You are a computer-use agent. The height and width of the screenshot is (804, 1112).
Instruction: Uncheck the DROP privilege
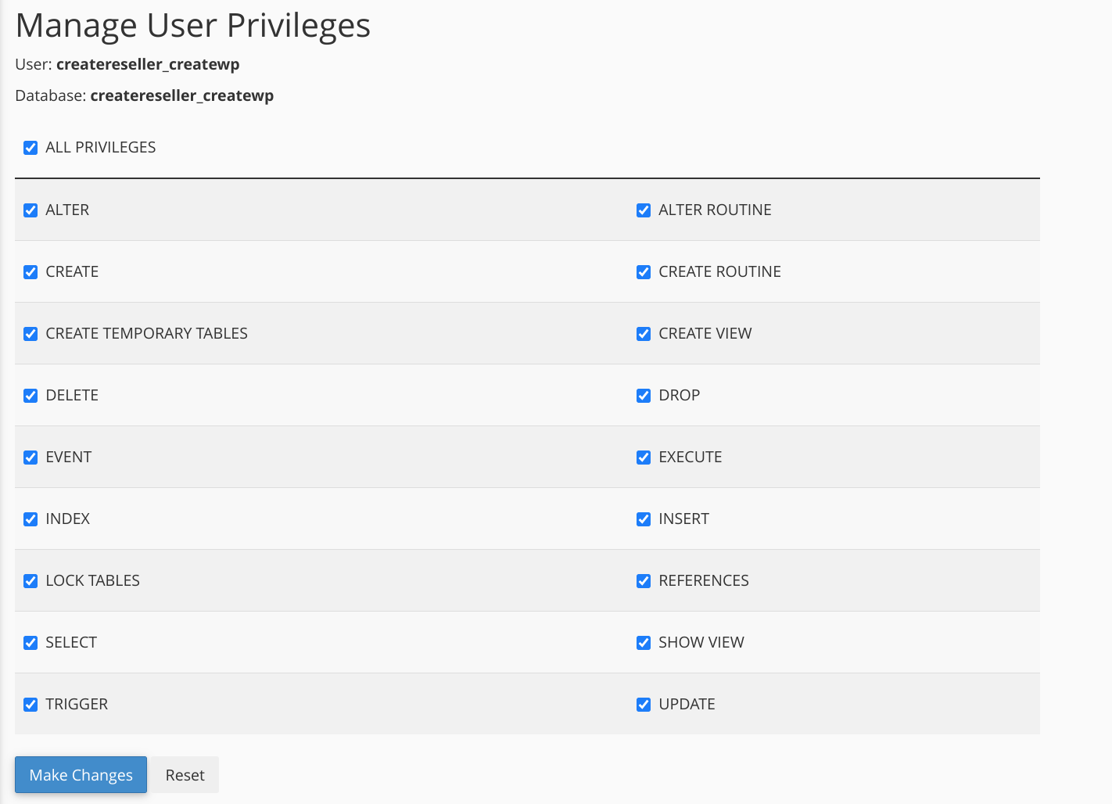[x=644, y=396]
